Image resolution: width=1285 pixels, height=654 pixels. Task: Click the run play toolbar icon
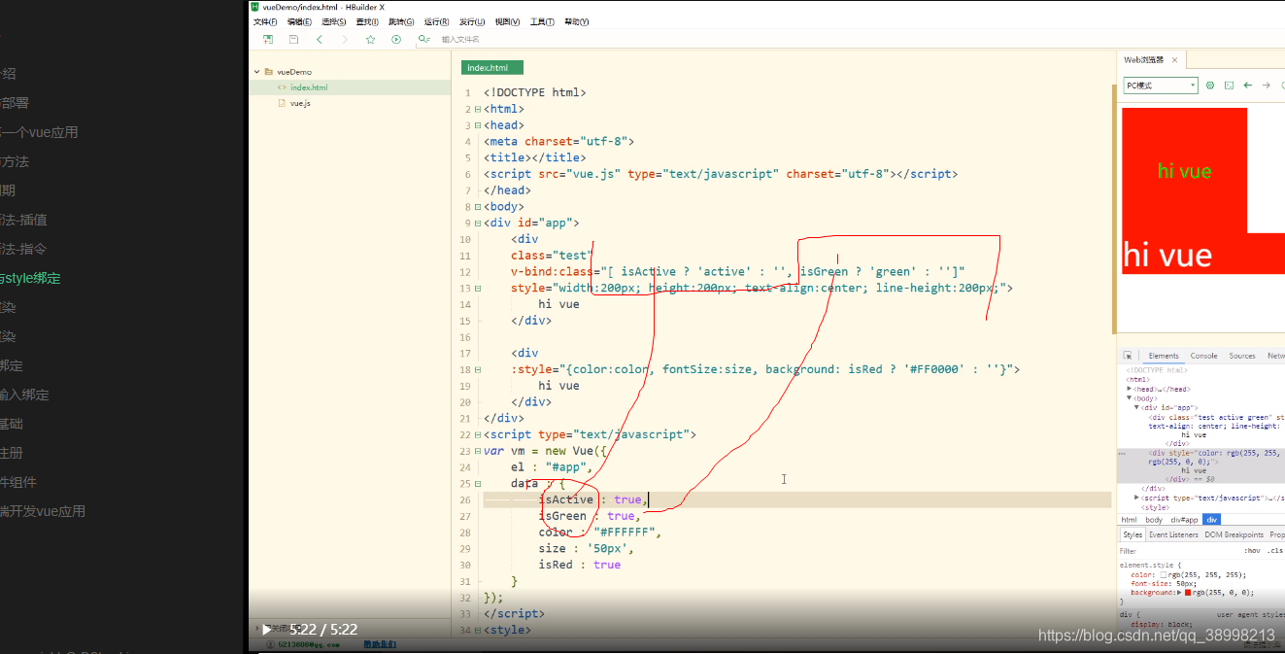click(x=396, y=39)
